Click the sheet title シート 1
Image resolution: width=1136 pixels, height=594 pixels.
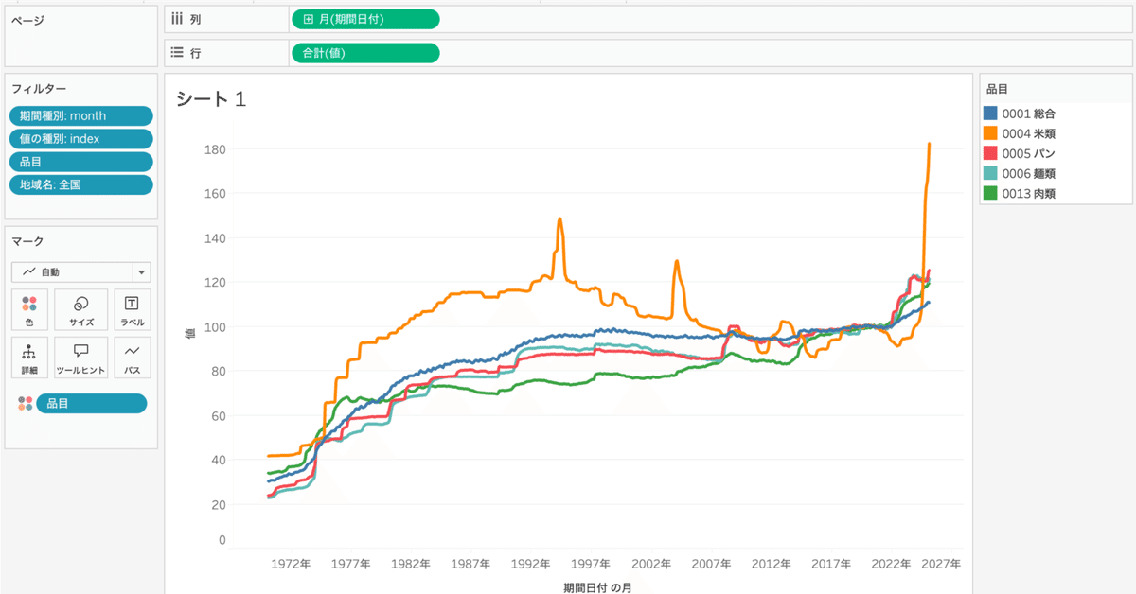click(x=211, y=99)
